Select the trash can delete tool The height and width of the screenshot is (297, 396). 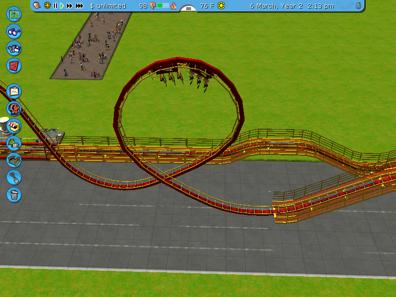pos(14,195)
